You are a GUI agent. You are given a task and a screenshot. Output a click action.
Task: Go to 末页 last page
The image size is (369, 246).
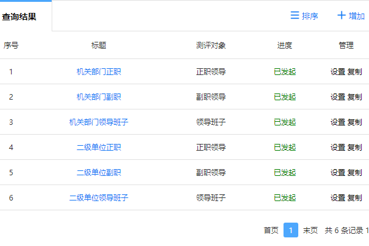coord(311,230)
